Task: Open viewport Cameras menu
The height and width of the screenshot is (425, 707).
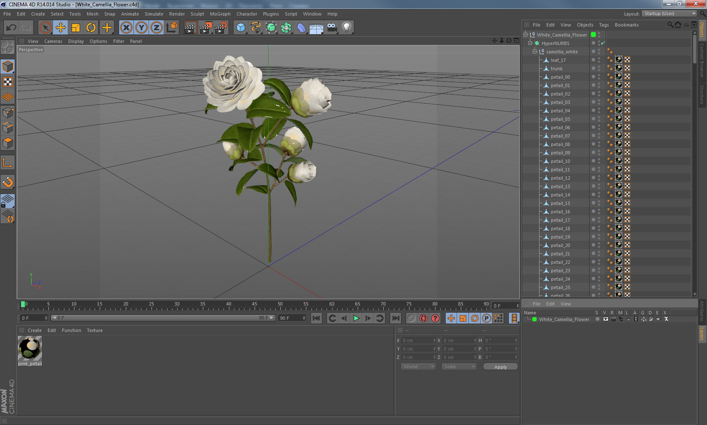Action: point(53,41)
